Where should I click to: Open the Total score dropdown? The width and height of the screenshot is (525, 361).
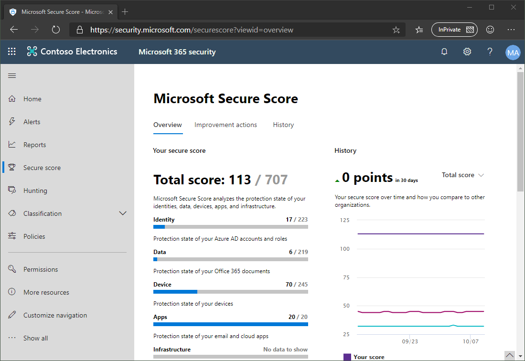(x=462, y=175)
